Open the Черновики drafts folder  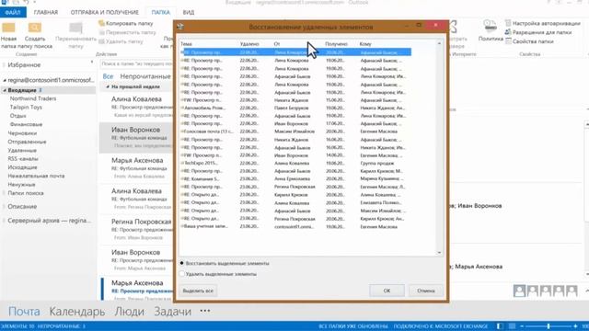(22, 133)
